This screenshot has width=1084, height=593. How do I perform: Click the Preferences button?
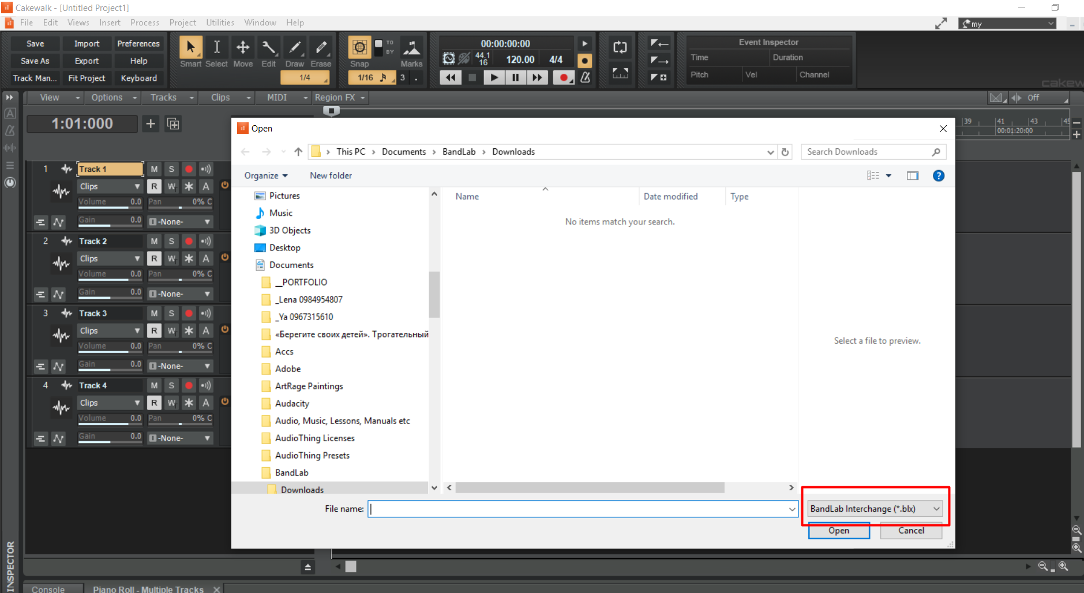(x=138, y=43)
